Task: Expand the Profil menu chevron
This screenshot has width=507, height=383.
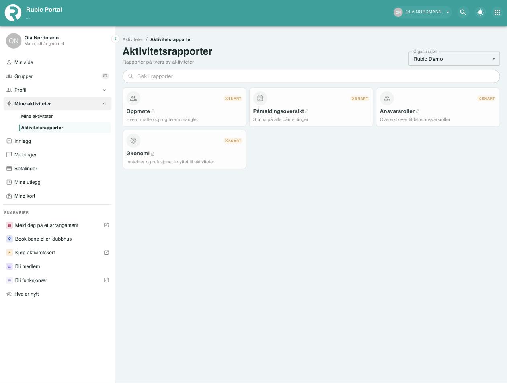Action: point(104,90)
